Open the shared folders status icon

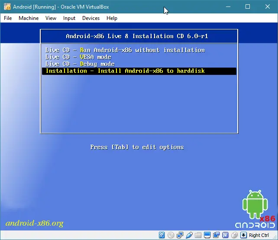tap(198, 235)
